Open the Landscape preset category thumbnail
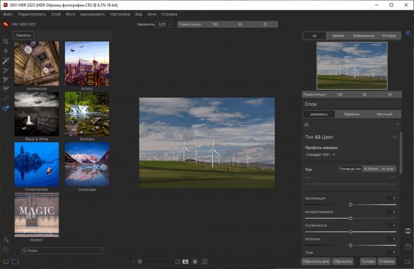 click(x=87, y=165)
